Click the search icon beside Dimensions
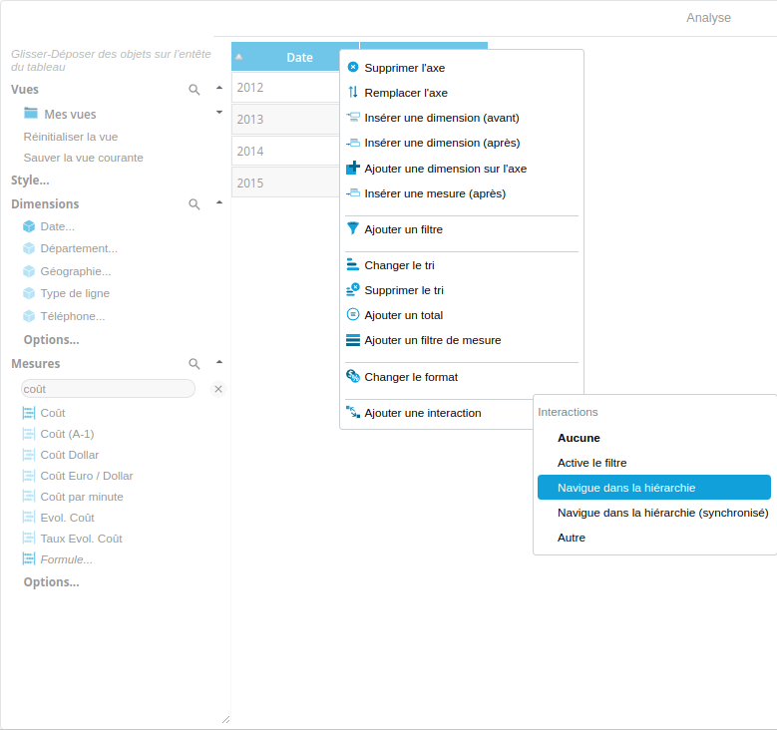 194,204
